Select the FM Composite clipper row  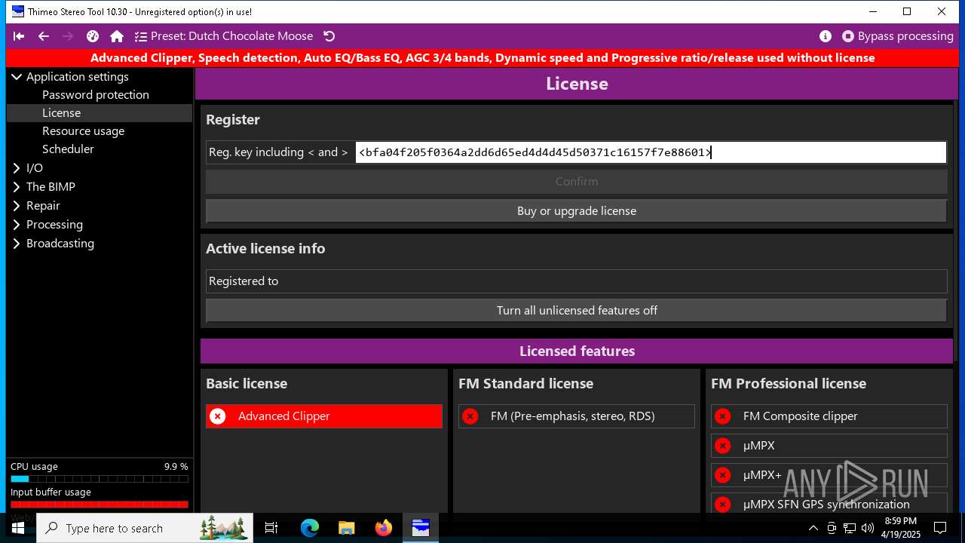click(829, 416)
